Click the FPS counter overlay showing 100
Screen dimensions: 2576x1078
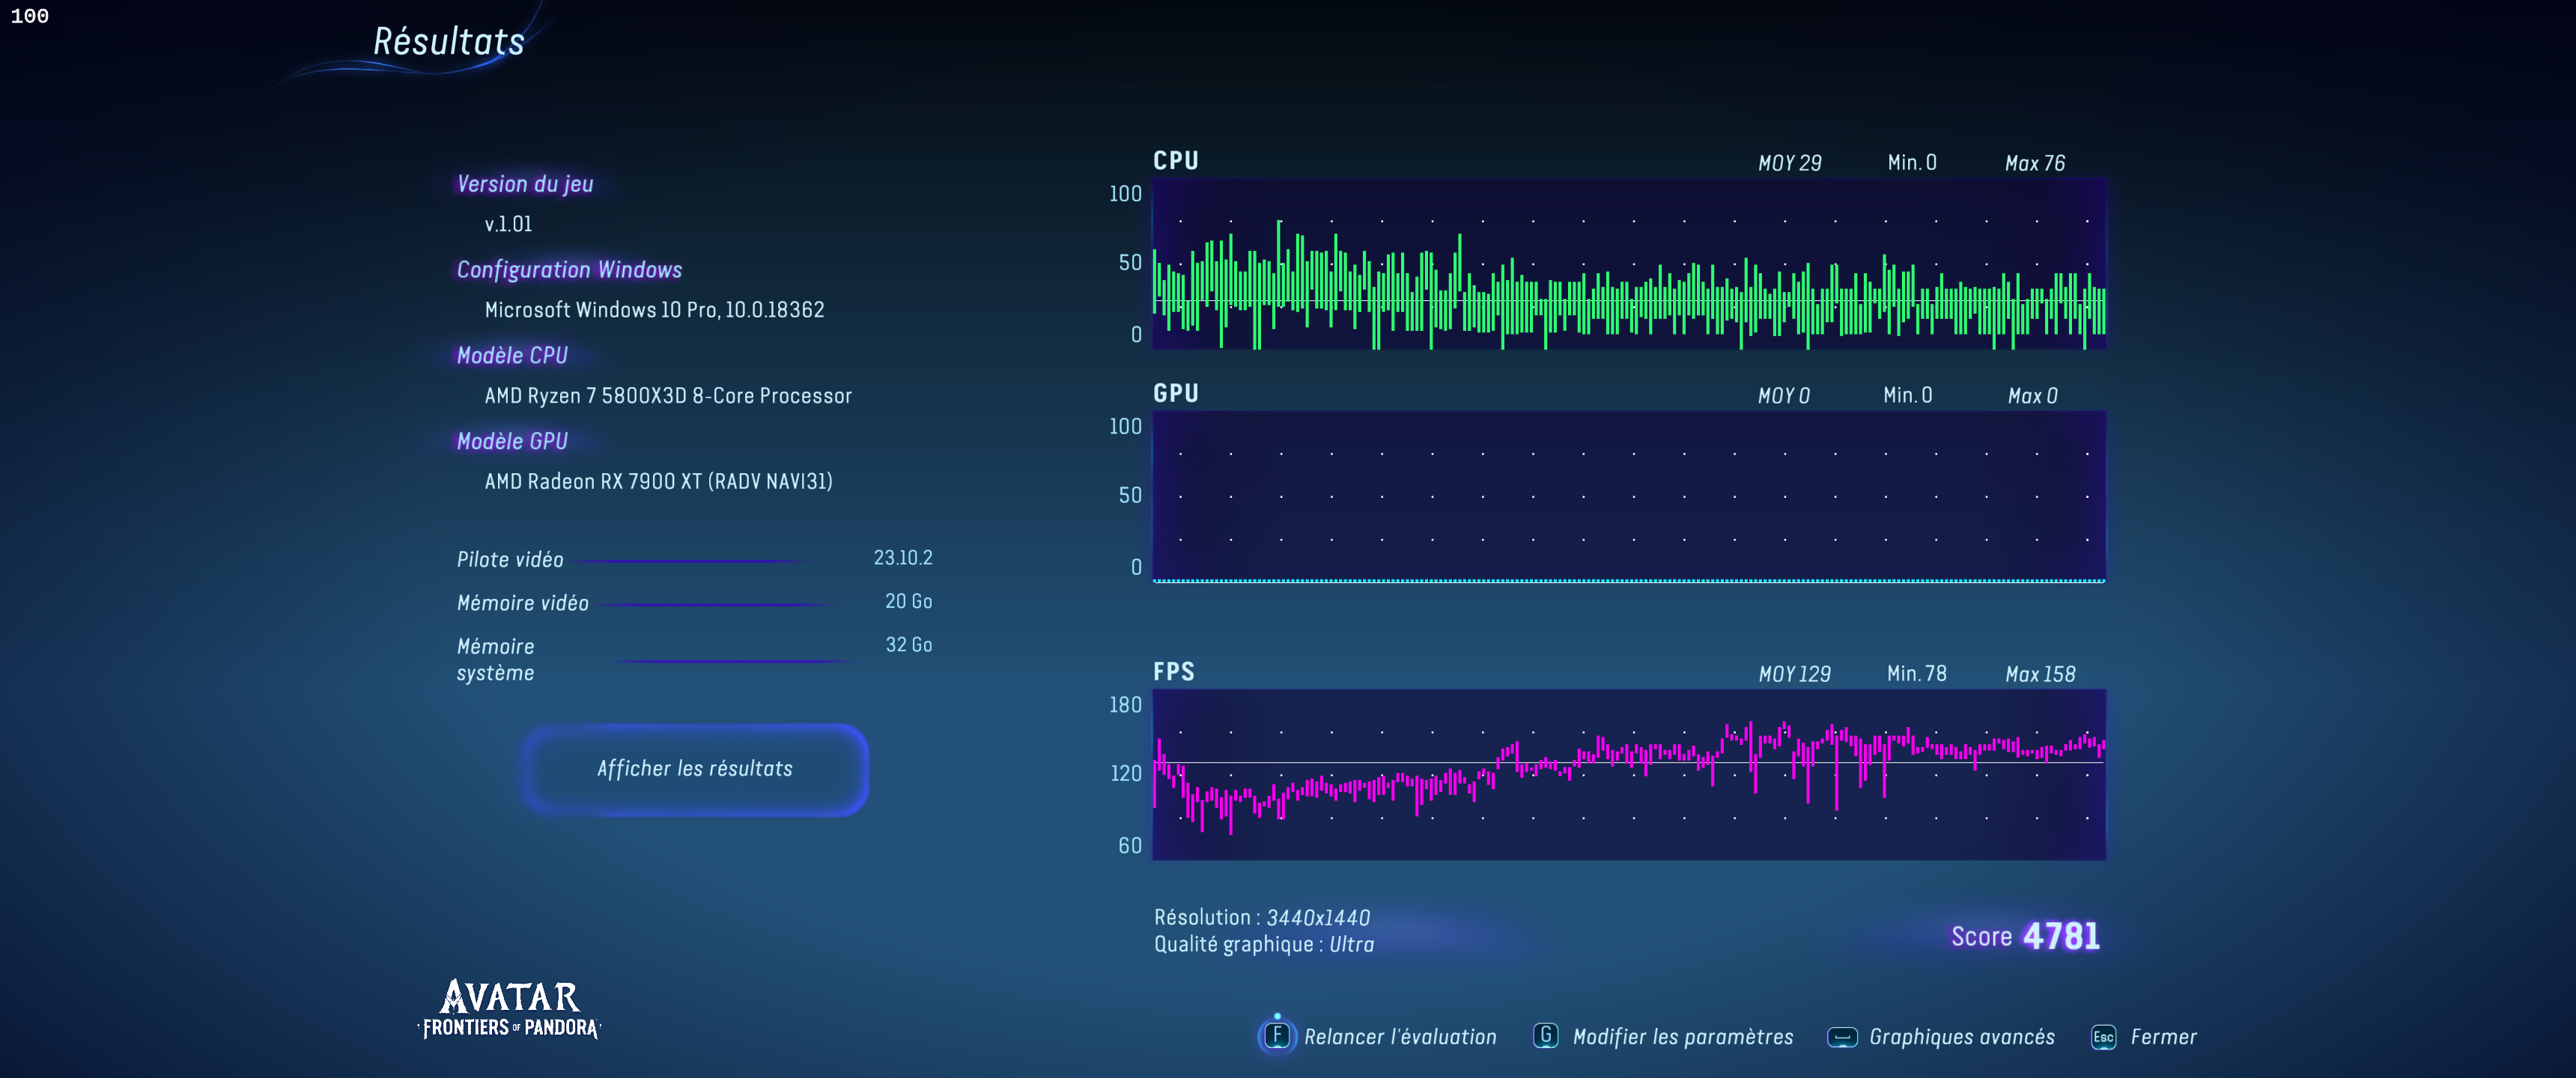(29, 16)
